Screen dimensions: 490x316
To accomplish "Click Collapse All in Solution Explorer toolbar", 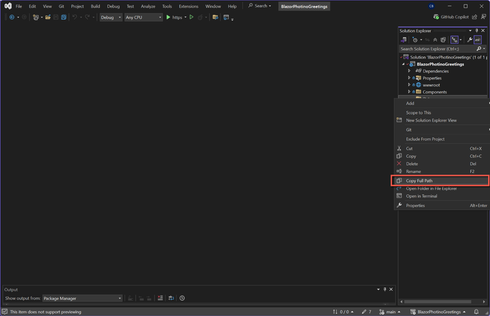I will (435, 39).
